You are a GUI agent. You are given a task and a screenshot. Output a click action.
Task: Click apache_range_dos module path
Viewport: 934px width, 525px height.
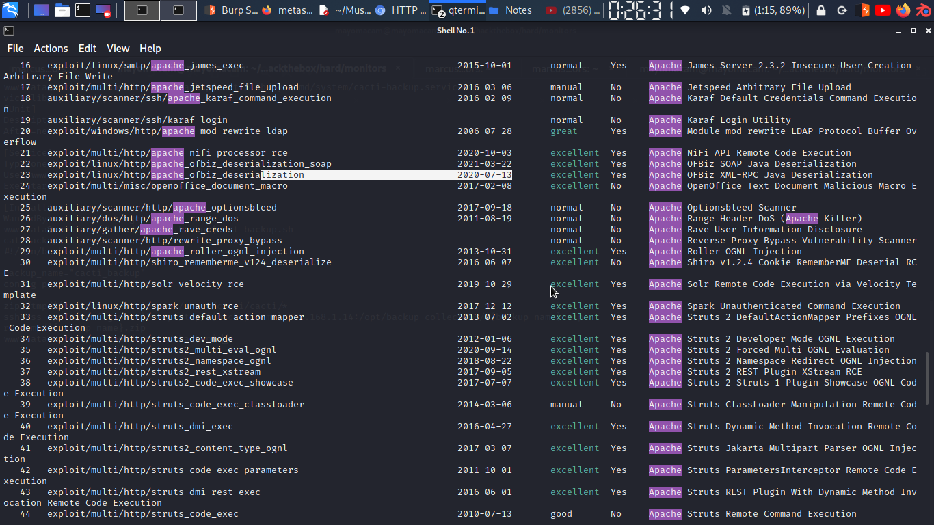(x=143, y=219)
